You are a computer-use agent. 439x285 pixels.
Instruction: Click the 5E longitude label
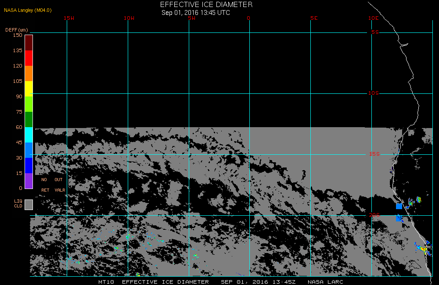(x=314, y=18)
